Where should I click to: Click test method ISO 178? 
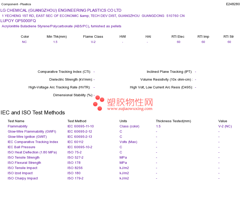(x=74, y=162)
